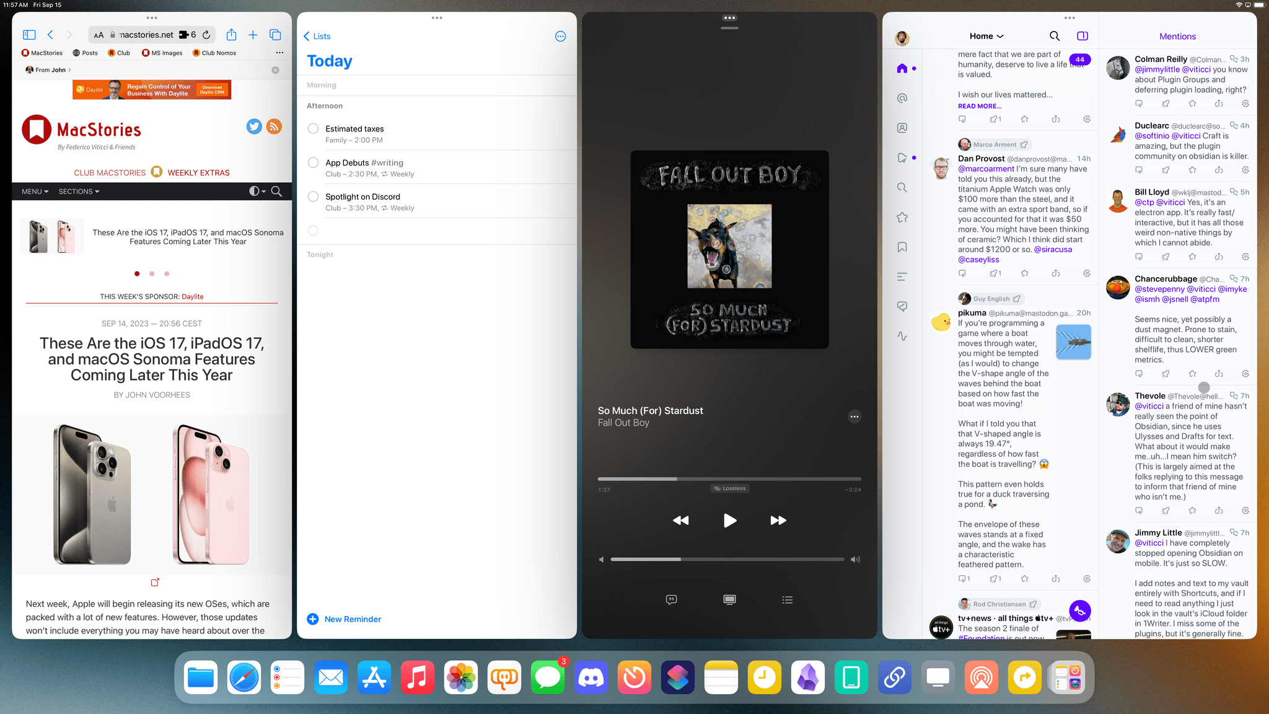Screen dimensions: 1269x714
Task: Open Ivory Home timeline dropdown
Action: [986, 36]
